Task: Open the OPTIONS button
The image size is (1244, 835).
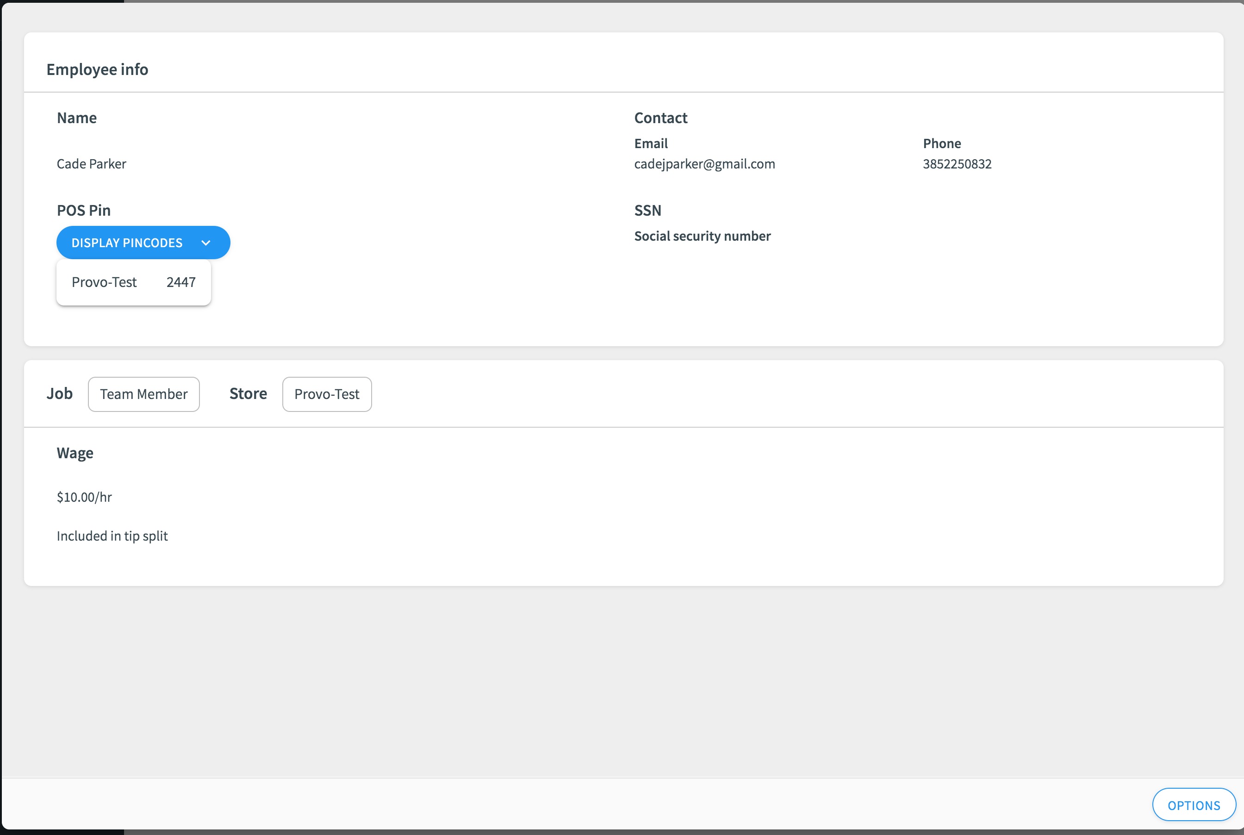Action: coord(1194,805)
